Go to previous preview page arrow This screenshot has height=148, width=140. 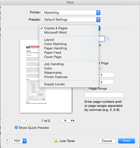26,121
